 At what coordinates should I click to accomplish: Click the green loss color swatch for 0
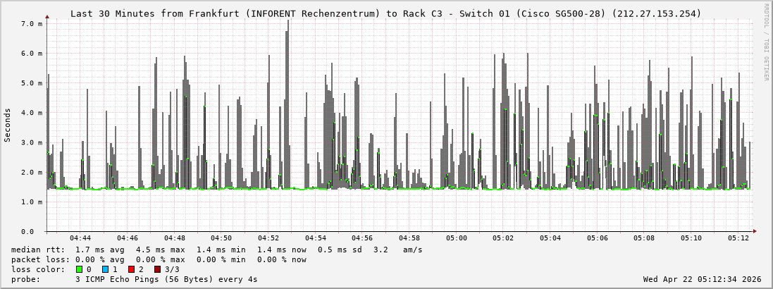click(x=79, y=269)
